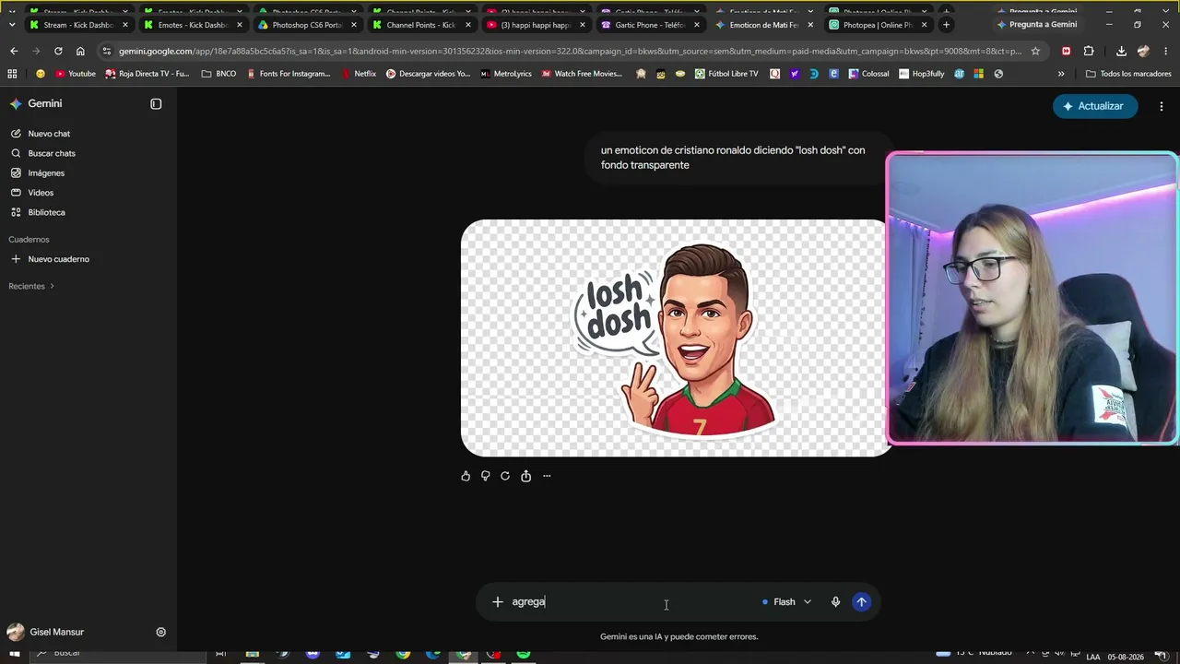Screen dimensions: 1180x664
Task: Open the BNCO bookmarks folder
Action: pyautogui.click(x=218, y=74)
